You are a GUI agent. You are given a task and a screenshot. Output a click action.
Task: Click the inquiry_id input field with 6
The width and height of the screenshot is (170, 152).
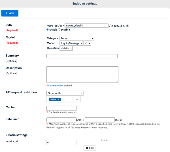click(x=61, y=142)
